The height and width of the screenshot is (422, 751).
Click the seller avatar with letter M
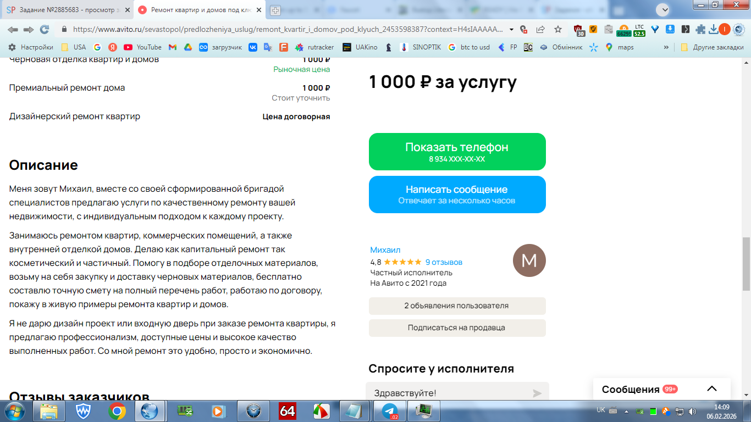click(529, 260)
